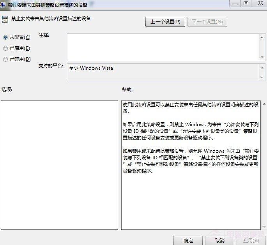The image size is (267, 245).
Task: Click the help pane scroll down arrow
Action: tap(264, 226)
